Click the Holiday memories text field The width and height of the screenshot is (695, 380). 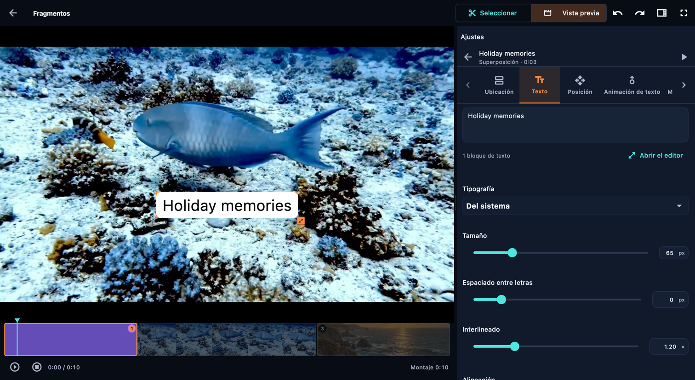(x=575, y=125)
